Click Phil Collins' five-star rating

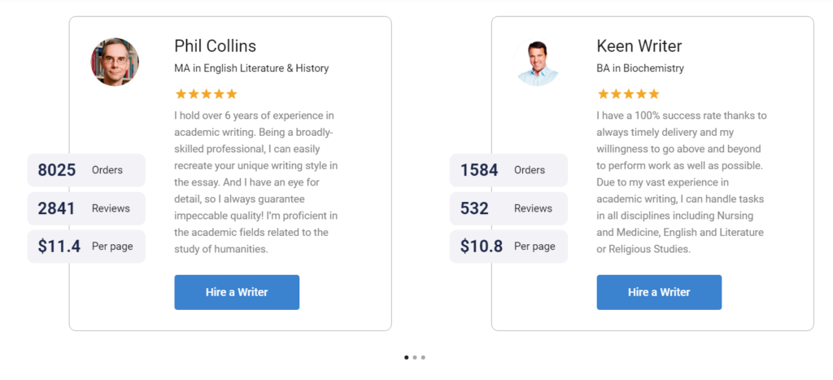click(206, 94)
